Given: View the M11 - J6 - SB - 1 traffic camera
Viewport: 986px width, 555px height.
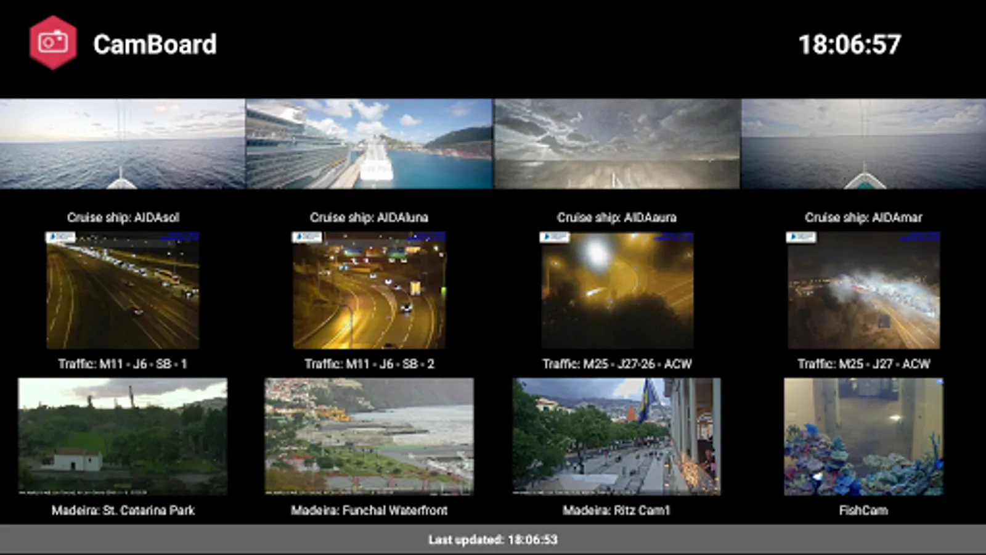Looking at the screenshot, I should [123, 290].
